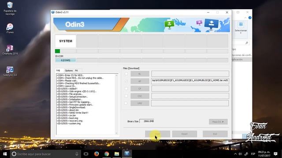Click the CSC file button
282x158 pixels.
tap(140, 96)
